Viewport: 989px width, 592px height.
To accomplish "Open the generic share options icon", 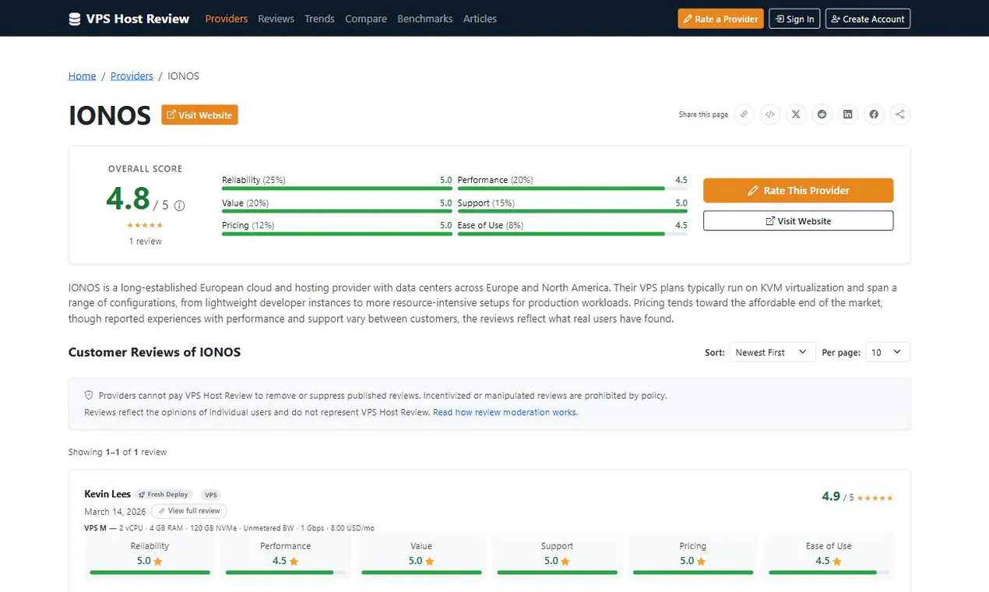I will [x=900, y=115].
